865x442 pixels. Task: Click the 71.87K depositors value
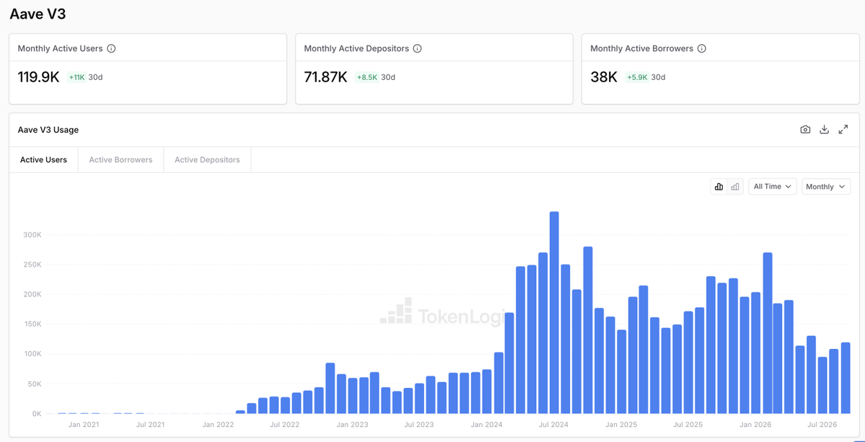[325, 77]
